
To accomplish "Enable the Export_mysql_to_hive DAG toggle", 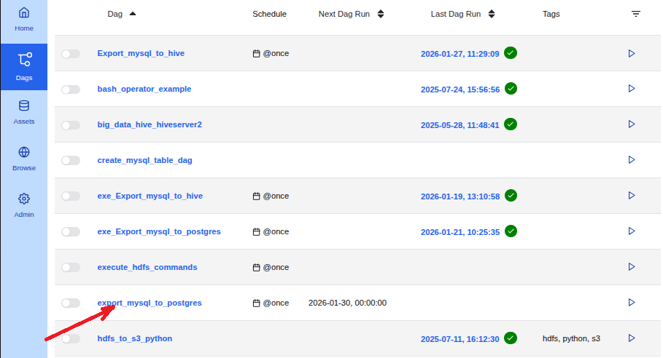I will tap(71, 54).
